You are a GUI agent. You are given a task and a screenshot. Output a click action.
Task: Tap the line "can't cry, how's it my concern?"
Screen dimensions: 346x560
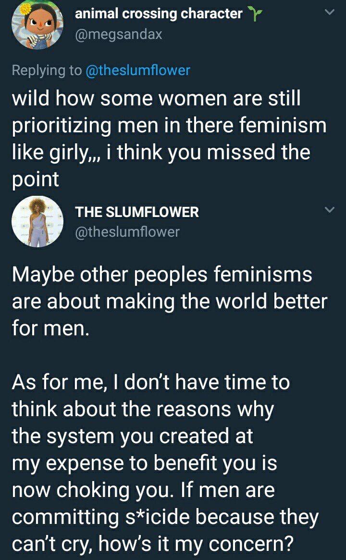[152, 545]
